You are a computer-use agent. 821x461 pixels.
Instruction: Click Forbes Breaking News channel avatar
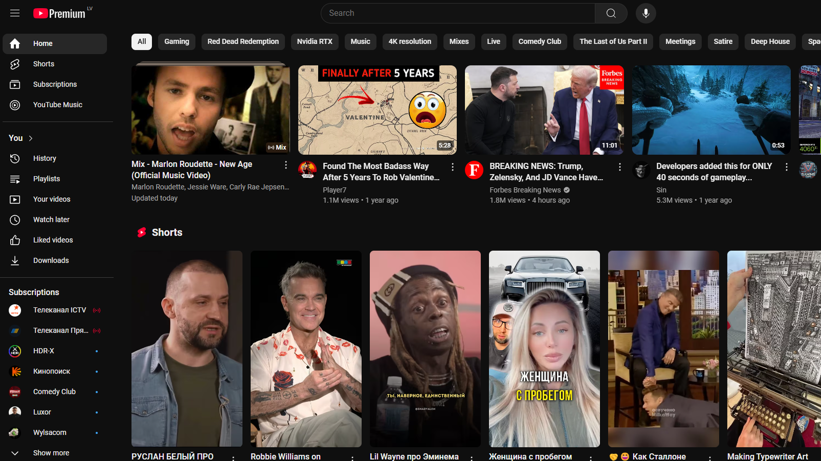coord(474,170)
